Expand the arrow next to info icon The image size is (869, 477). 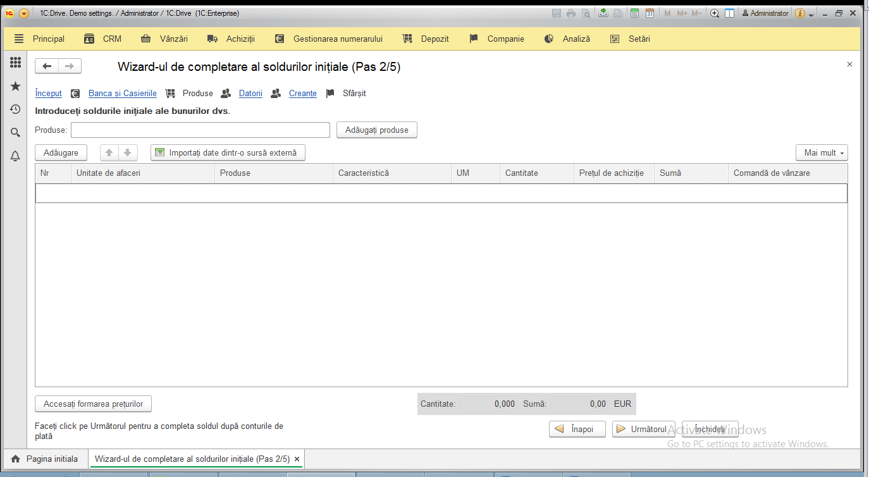coord(811,14)
